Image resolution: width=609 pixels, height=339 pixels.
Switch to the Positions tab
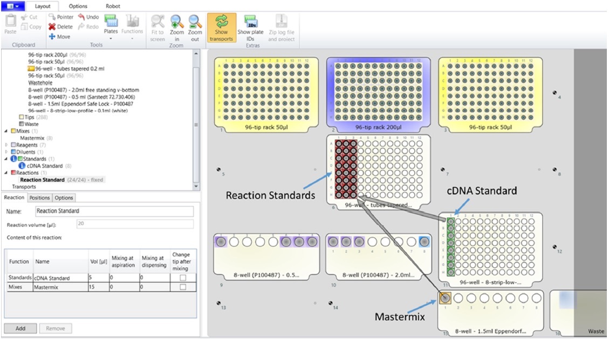(x=39, y=197)
